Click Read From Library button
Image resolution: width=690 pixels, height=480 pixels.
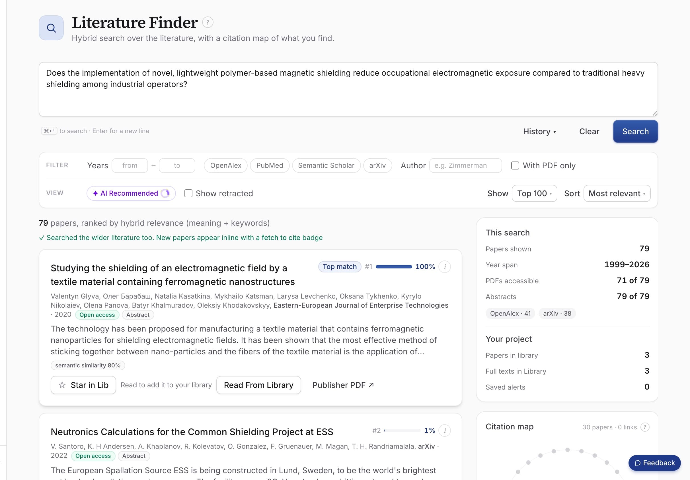tap(258, 385)
